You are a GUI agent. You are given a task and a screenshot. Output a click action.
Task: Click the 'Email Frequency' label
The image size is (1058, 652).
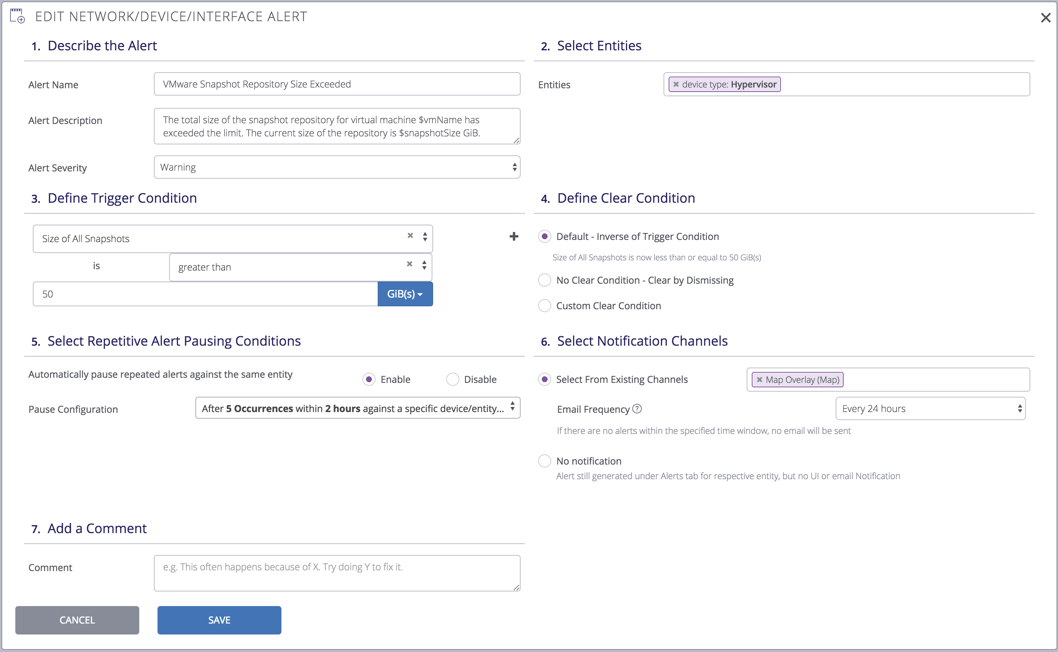593,409
